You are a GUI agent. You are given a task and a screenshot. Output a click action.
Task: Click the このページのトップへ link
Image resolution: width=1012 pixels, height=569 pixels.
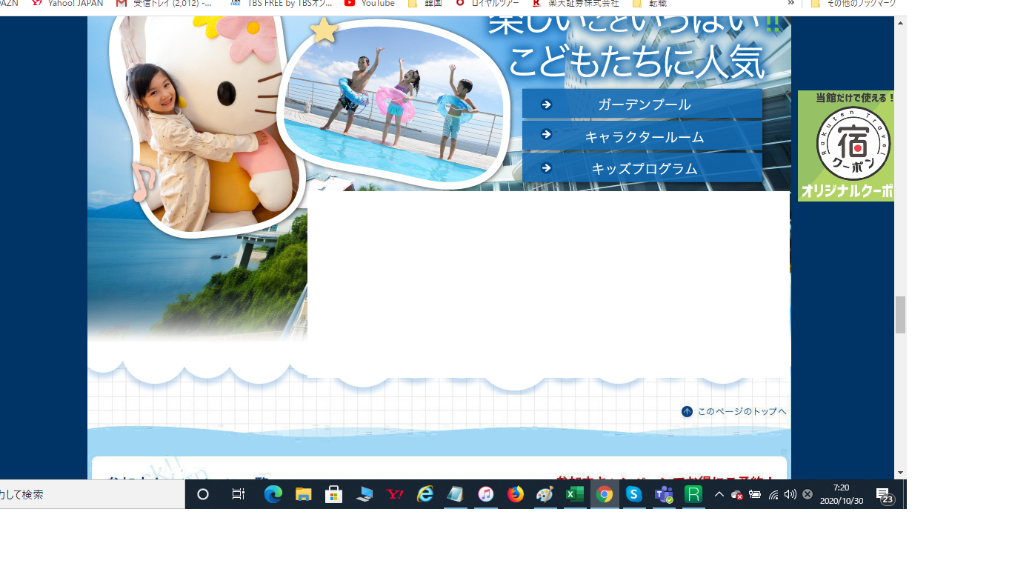742,411
